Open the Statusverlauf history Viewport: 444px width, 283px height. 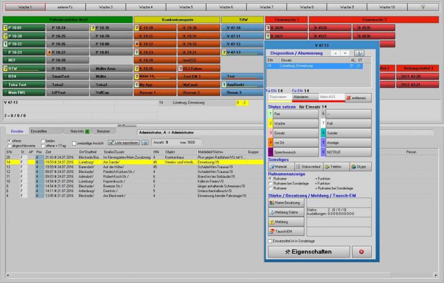click(307, 166)
